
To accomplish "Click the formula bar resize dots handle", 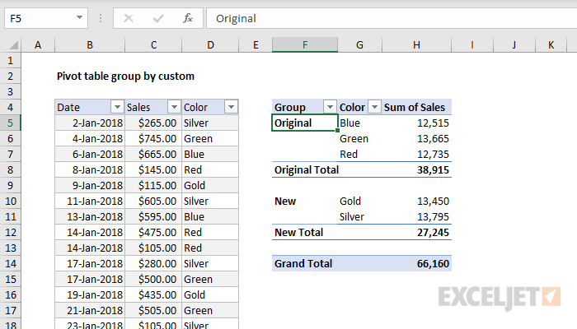I will pos(101,18).
